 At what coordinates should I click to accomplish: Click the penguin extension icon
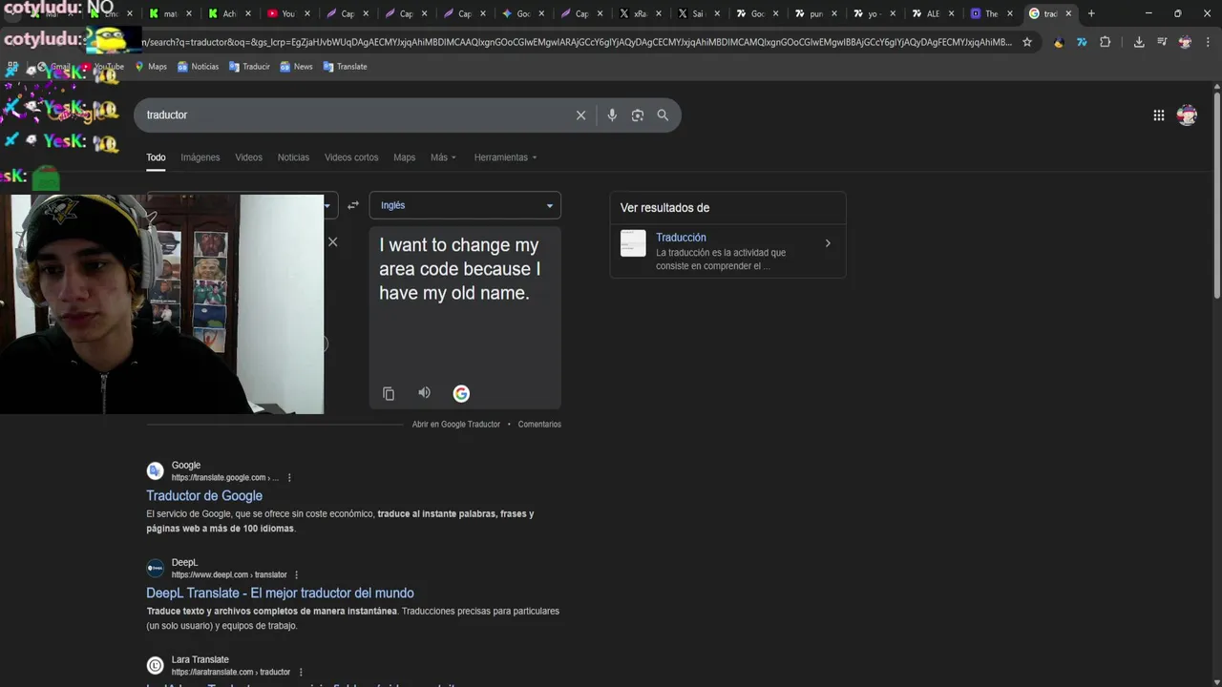coord(1059,42)
